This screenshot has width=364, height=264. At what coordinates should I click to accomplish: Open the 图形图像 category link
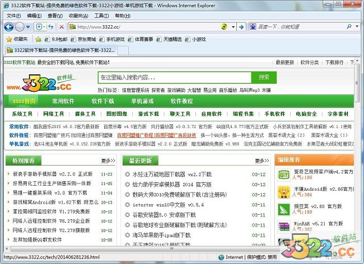click(117, 114)
